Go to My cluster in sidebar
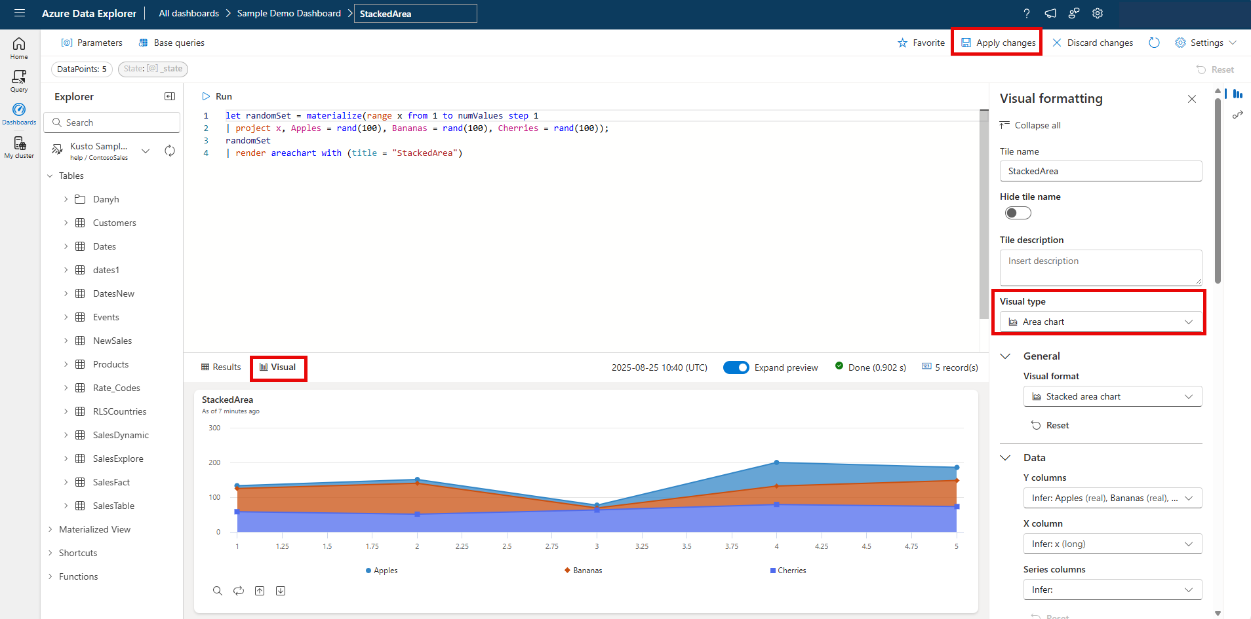 pyautogui.click(x=19, y=147)
